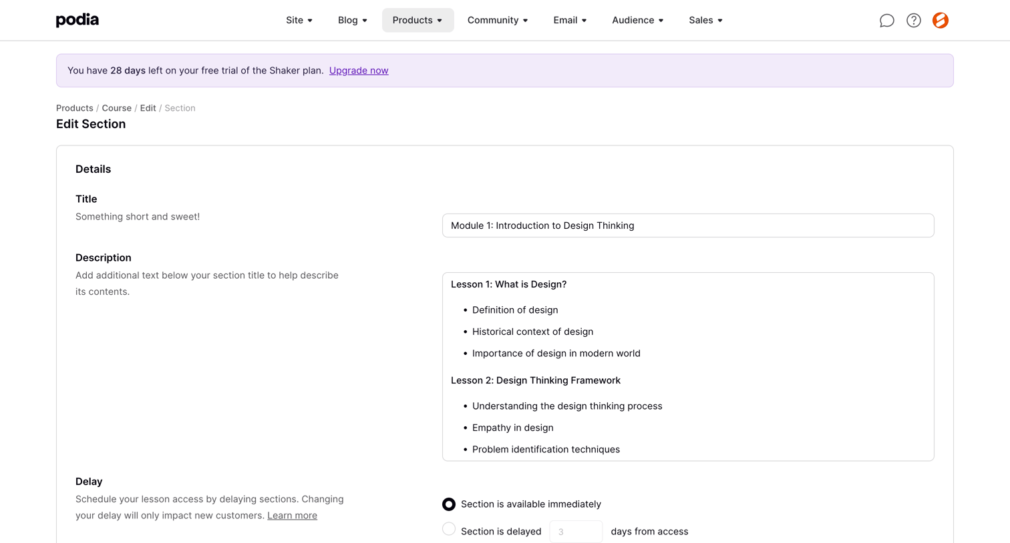Viewport: 1010px width, 543px height.
Task: Open the Audience menu
Action: tap(638, 20)
